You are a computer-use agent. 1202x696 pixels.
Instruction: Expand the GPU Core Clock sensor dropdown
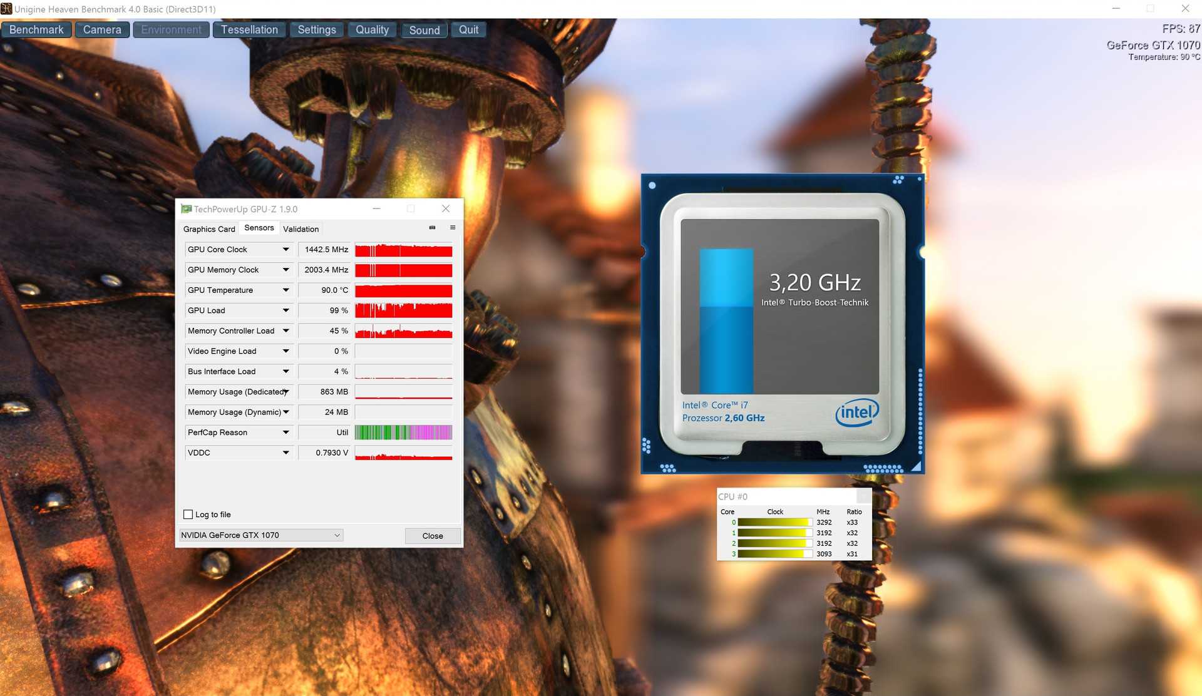pyautogui.click(x=286, y=250)
